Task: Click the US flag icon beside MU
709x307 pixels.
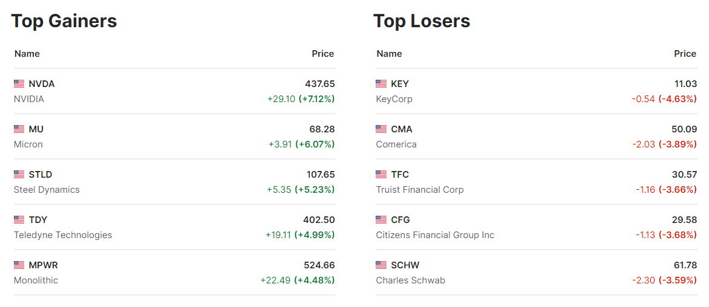Action: pyautogui.click(x=19, y=129)
